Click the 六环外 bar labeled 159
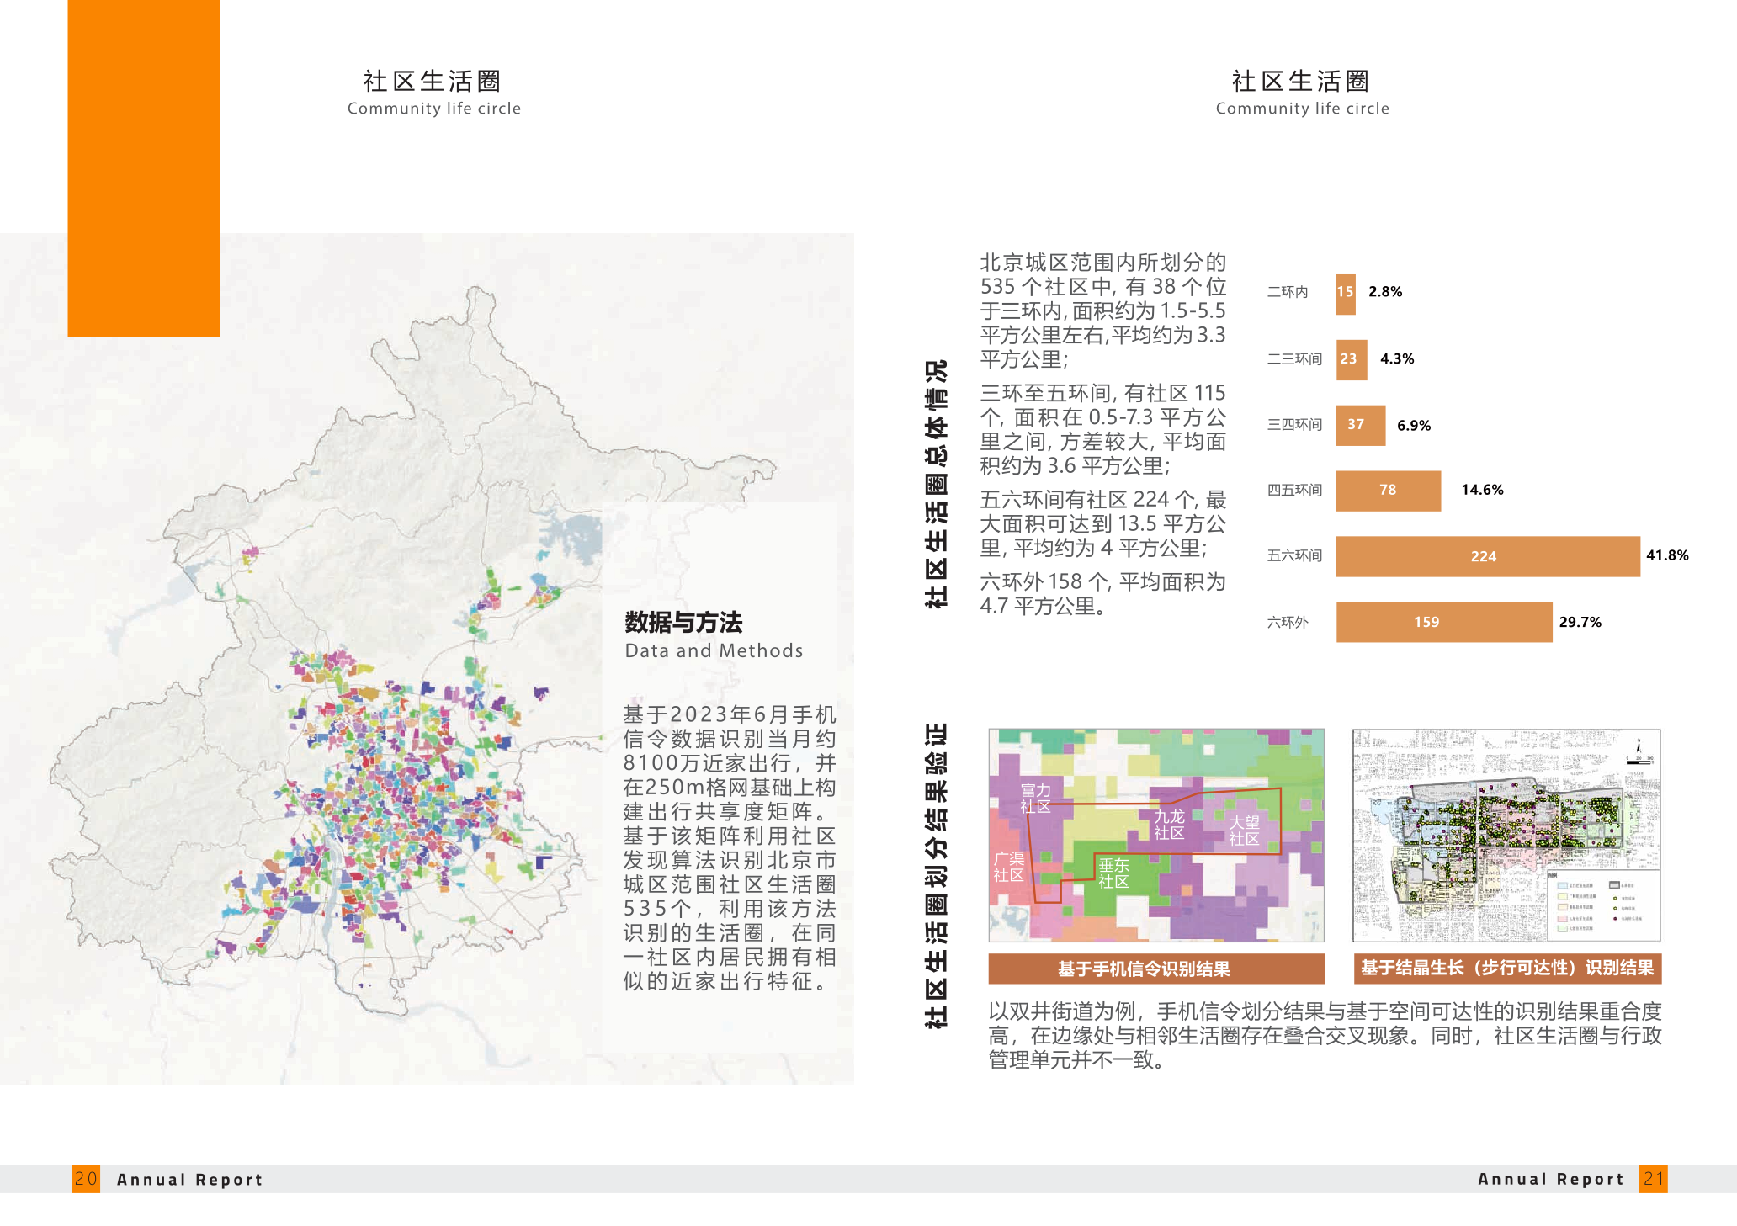1737x1226 pixels. (x=1443, y=622)
